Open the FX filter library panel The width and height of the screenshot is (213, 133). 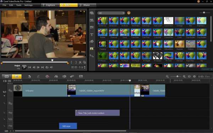[x=92, y=49]
